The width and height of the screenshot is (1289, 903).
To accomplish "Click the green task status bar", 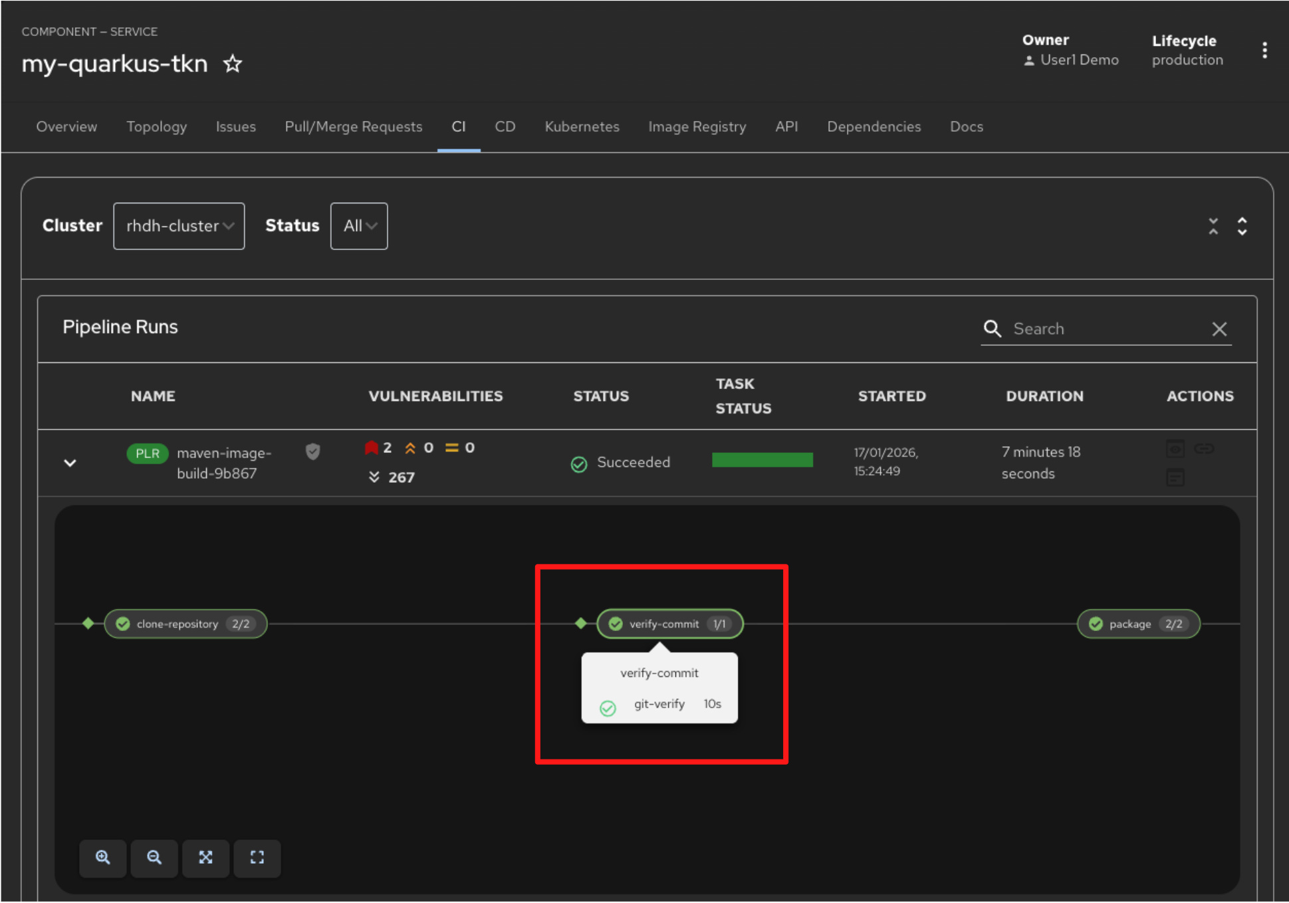I will [762, 460].
